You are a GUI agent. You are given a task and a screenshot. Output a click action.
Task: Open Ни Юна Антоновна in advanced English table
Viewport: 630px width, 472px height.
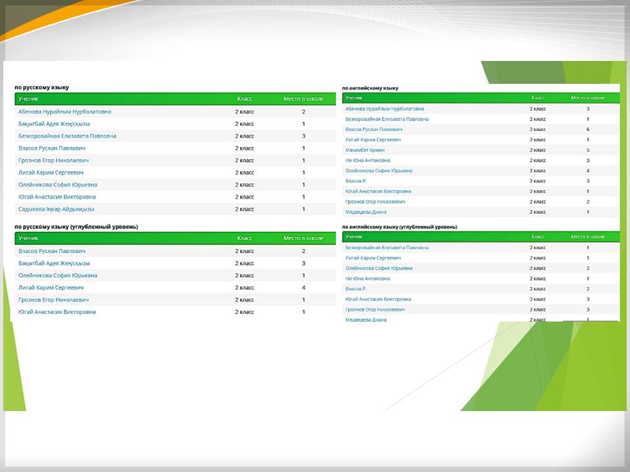coord(367,279)
